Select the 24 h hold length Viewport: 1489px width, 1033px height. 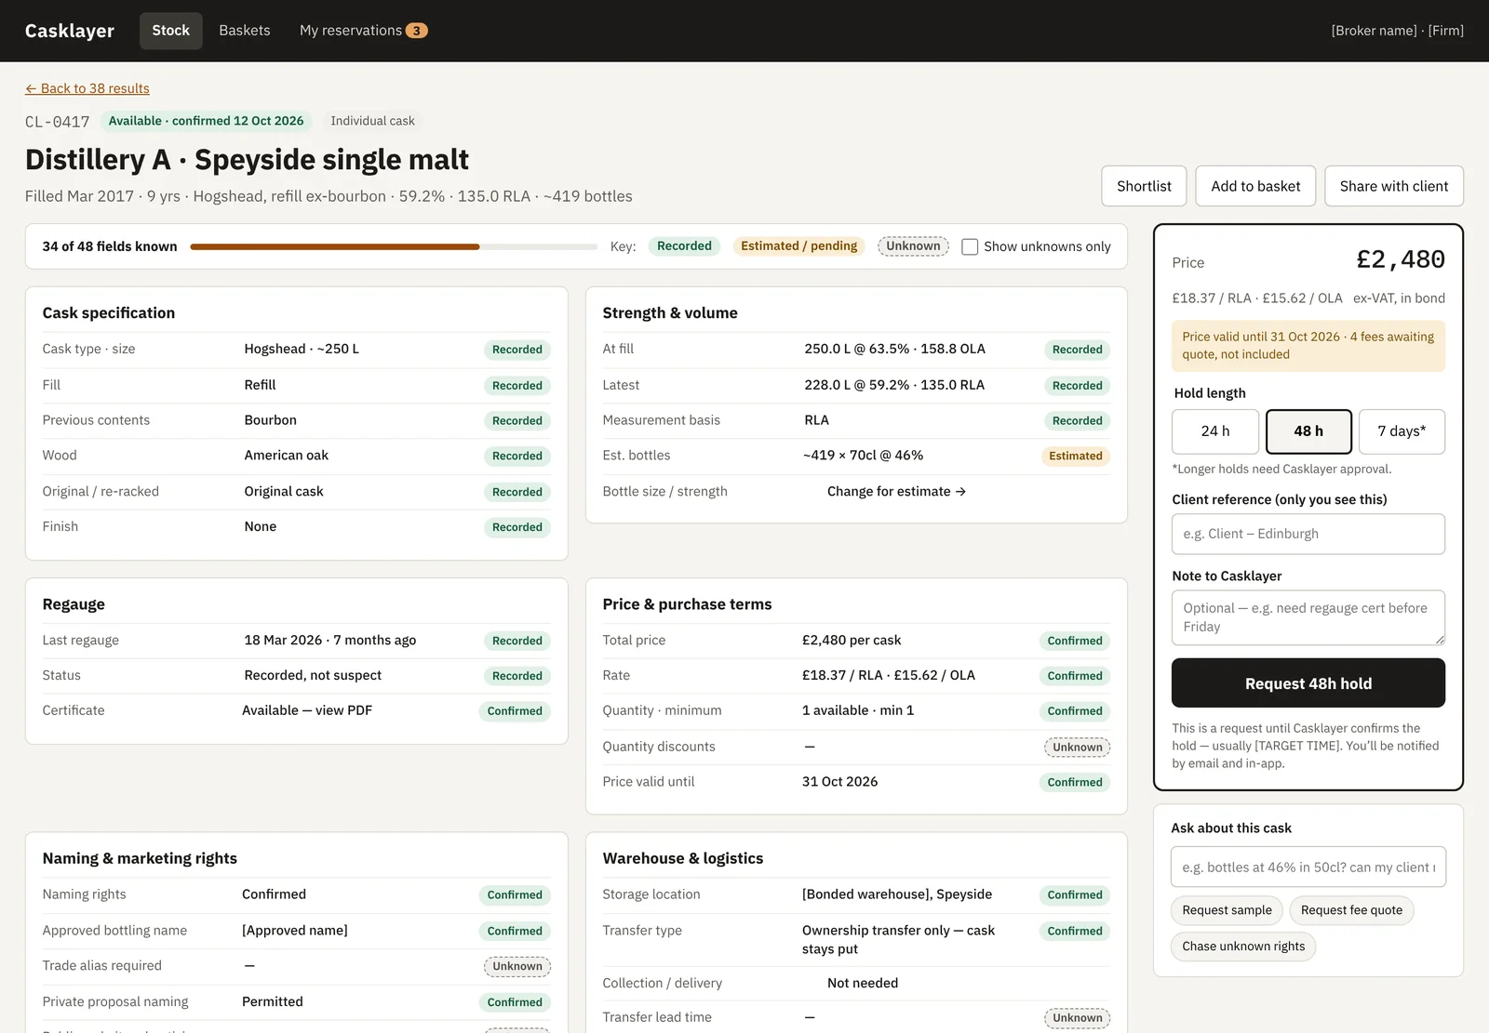tap(1215, 431)
